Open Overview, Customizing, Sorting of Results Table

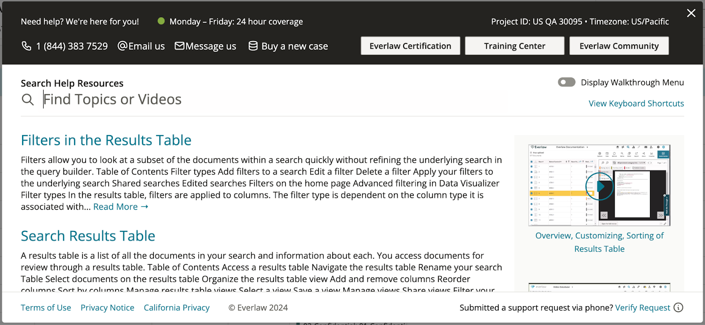[599, 242]
